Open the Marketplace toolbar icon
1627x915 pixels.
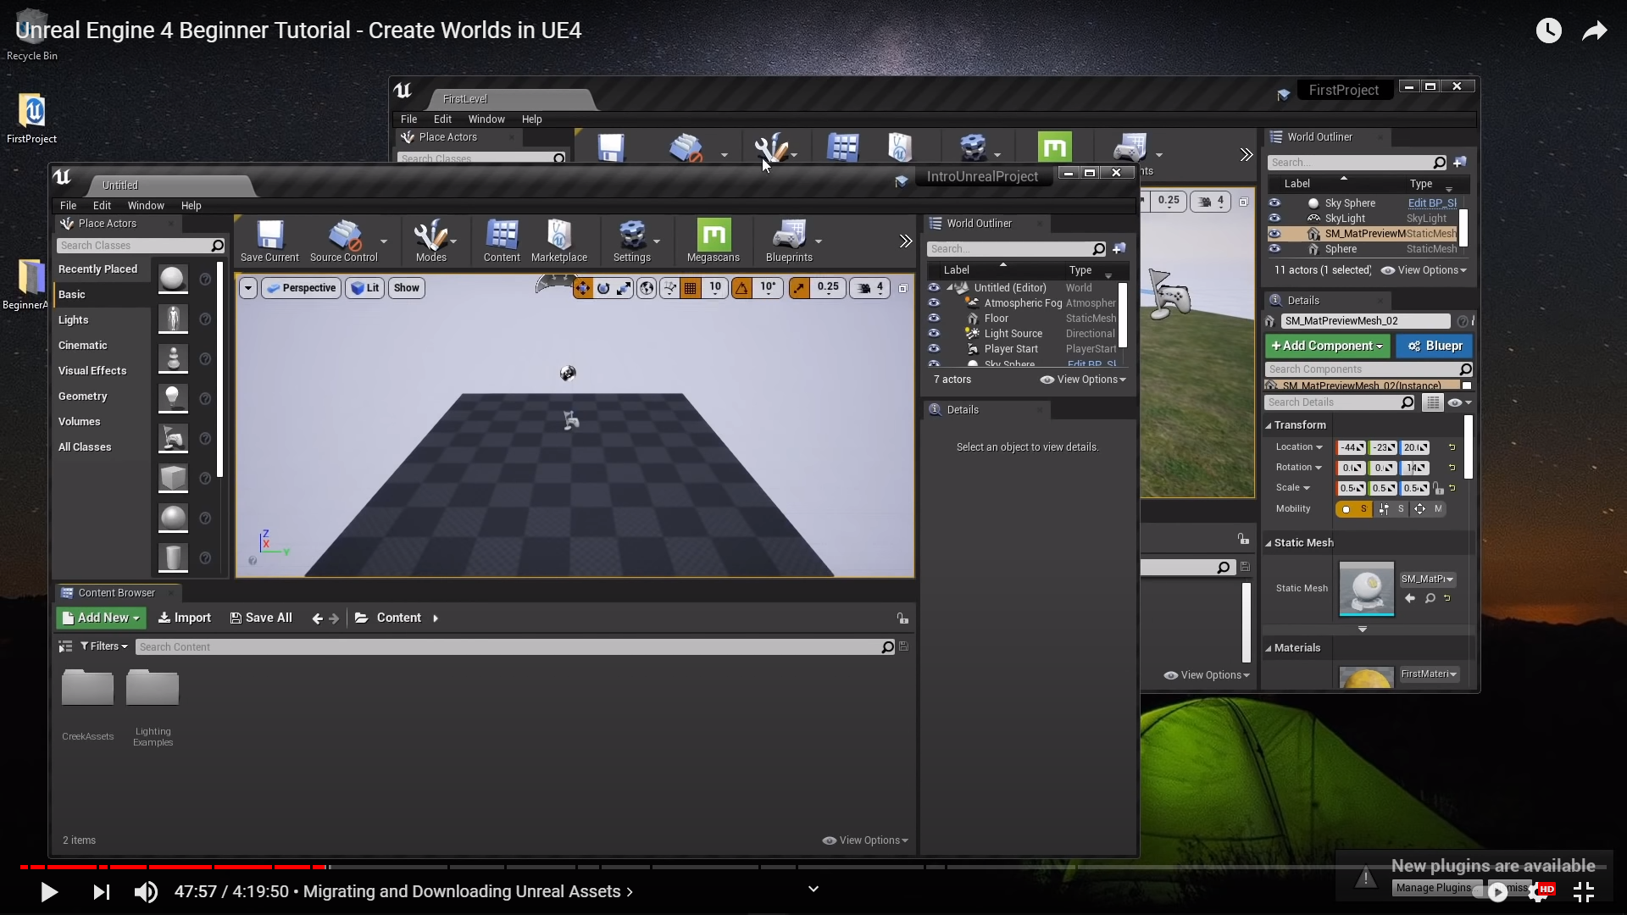point(558,236)
